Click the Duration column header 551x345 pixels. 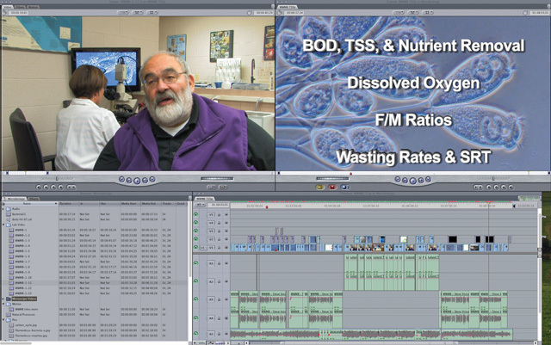[x=66, y=204]
